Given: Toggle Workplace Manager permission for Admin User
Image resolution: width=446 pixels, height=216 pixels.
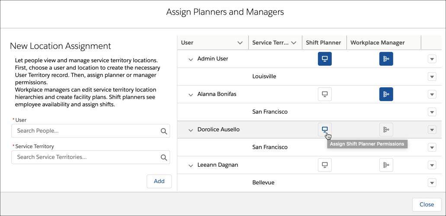Looking at the screenshot, I should (x=386, y=59).
